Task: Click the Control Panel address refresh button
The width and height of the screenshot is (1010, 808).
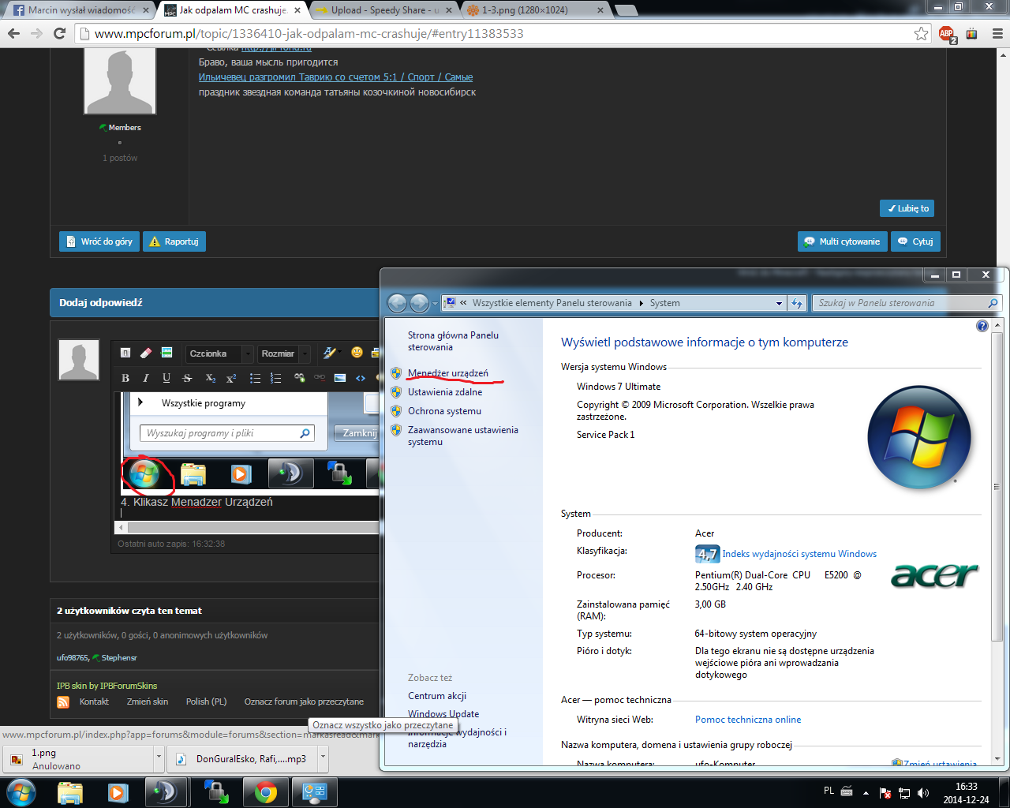Action: [x=797, y=303]
